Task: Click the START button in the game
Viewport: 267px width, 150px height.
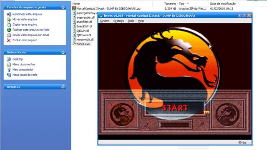Action: [175, 108]
